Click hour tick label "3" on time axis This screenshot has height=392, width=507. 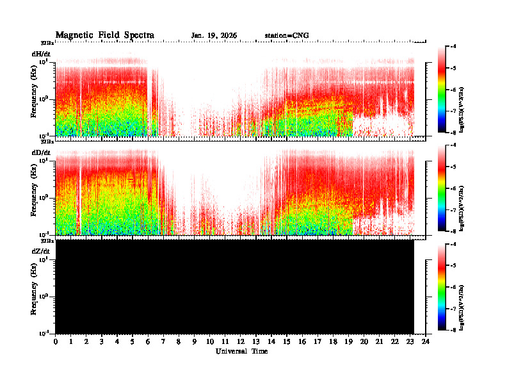click(x=102, y=341)
